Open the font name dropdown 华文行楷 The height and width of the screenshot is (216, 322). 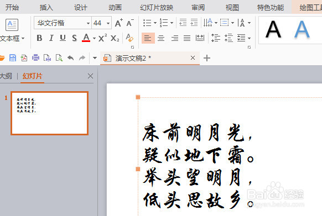[x=88, y=23]
